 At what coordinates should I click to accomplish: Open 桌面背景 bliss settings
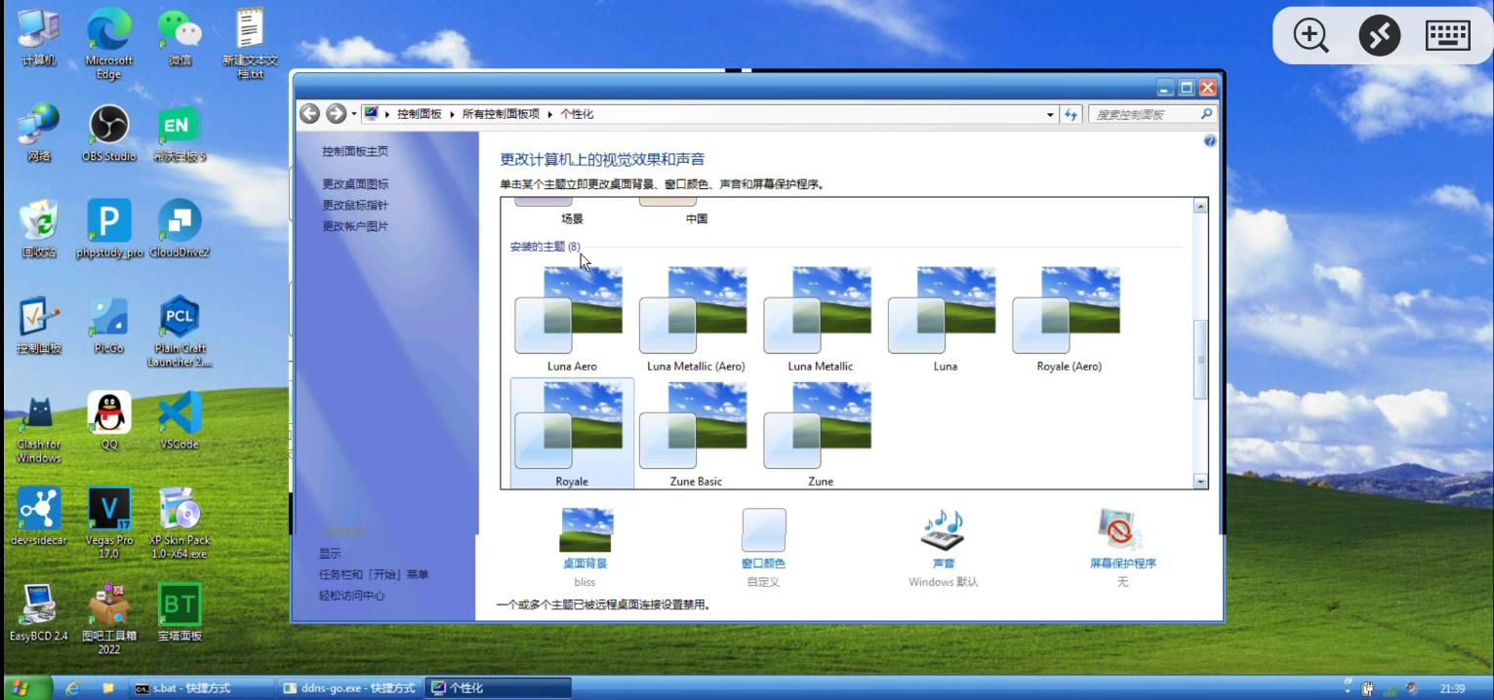585,547
